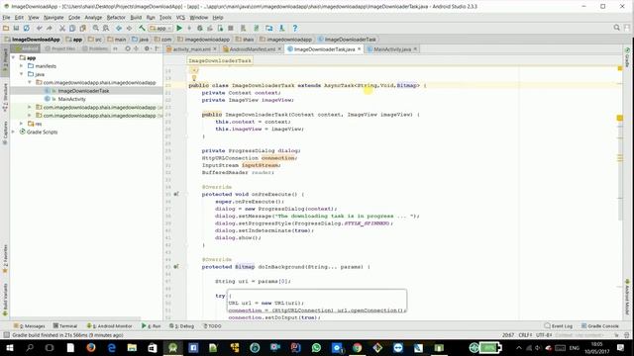The width and height of the screenshot is (634, 356).
Task: Open the Build menu
Action: tap(136, 18)
